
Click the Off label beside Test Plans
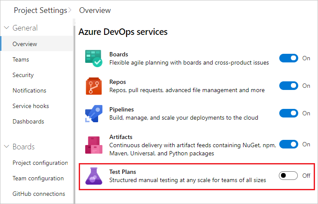coord(306,176)
